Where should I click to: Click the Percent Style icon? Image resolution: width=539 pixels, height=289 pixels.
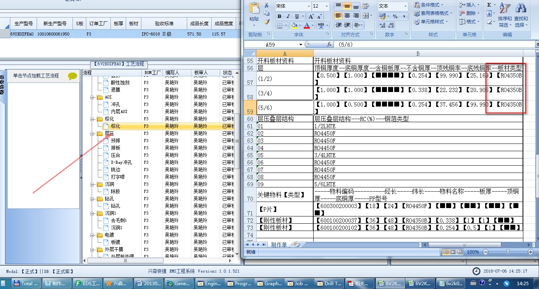pyautogui.click(x=395, y=16)
